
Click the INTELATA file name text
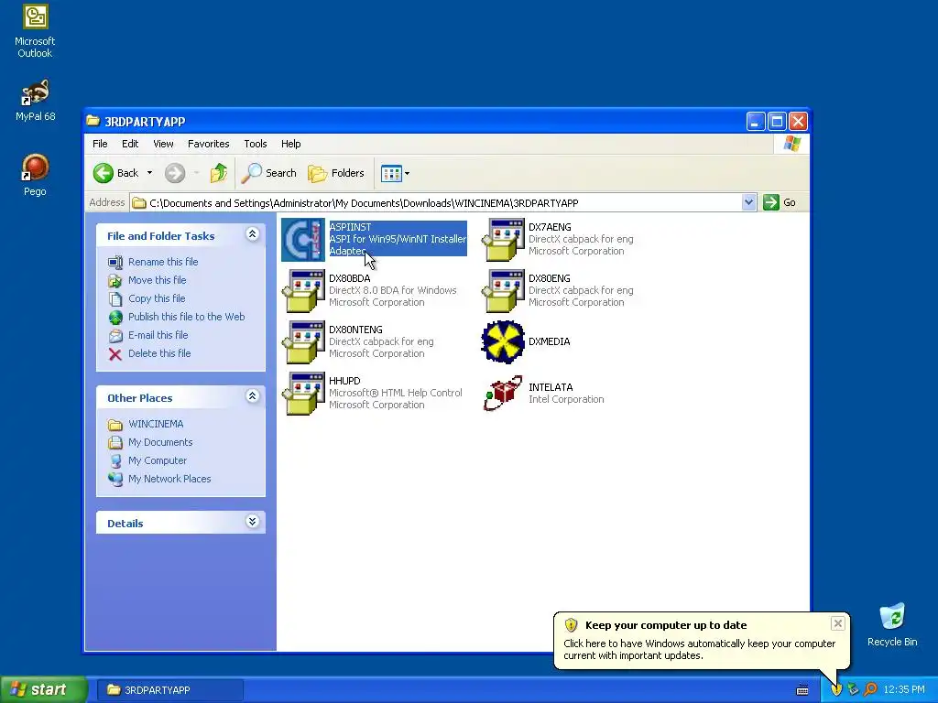(551, 387)
